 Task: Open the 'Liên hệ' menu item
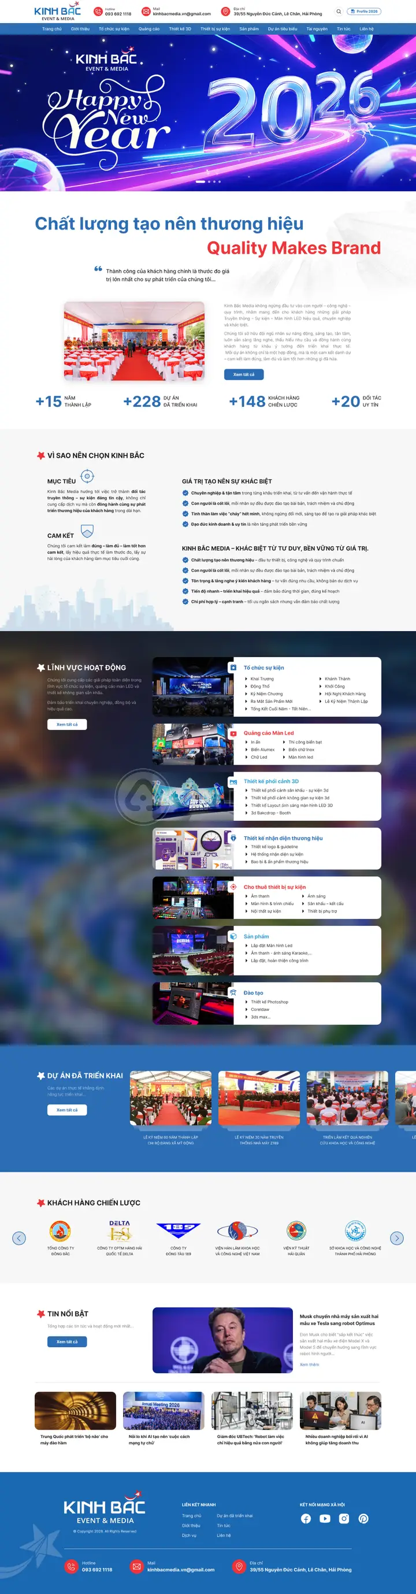coord(366,29)
